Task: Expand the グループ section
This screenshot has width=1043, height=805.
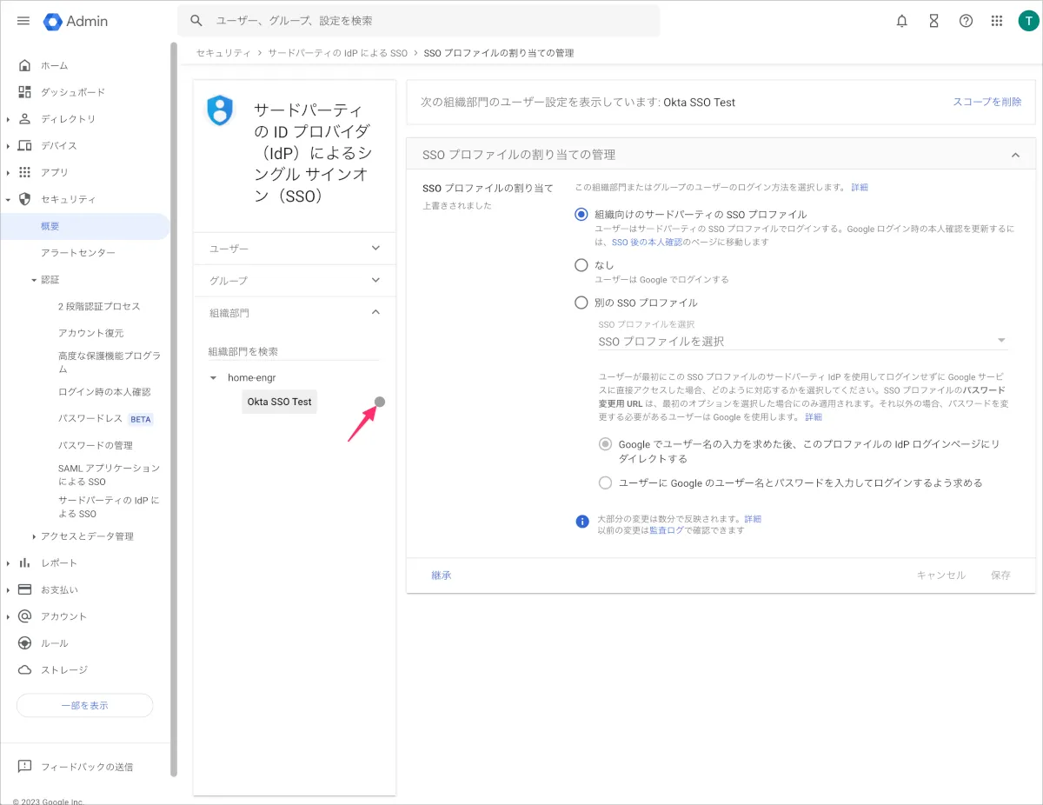Action: click(x=295, y=281)
